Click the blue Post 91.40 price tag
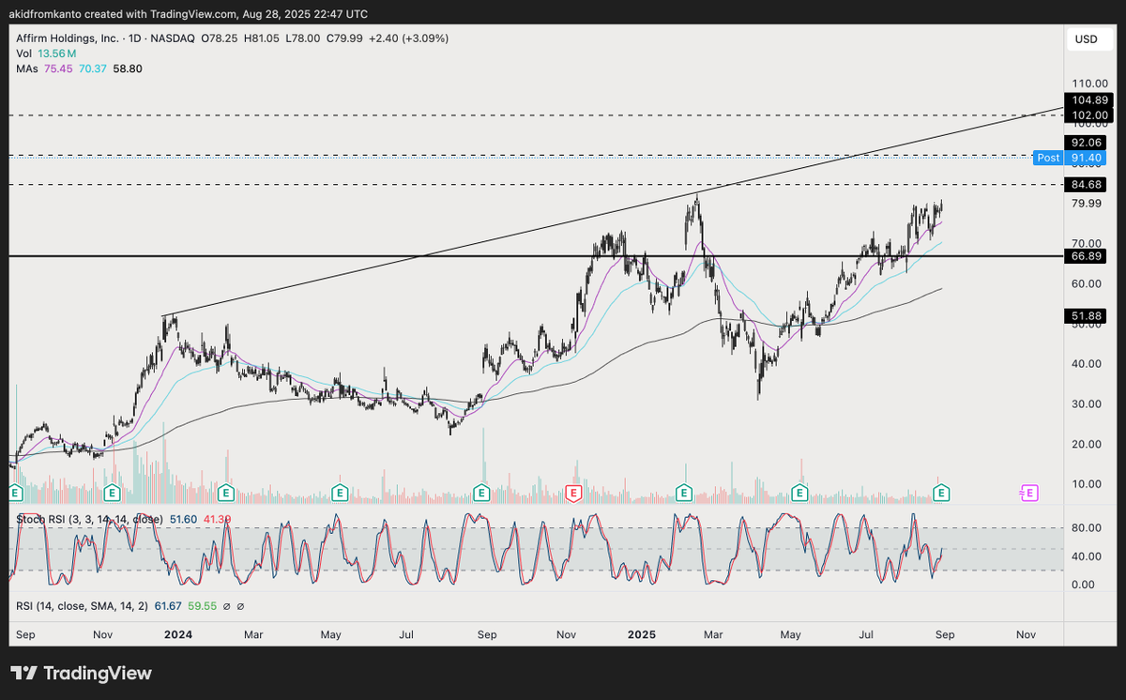 1069,158
